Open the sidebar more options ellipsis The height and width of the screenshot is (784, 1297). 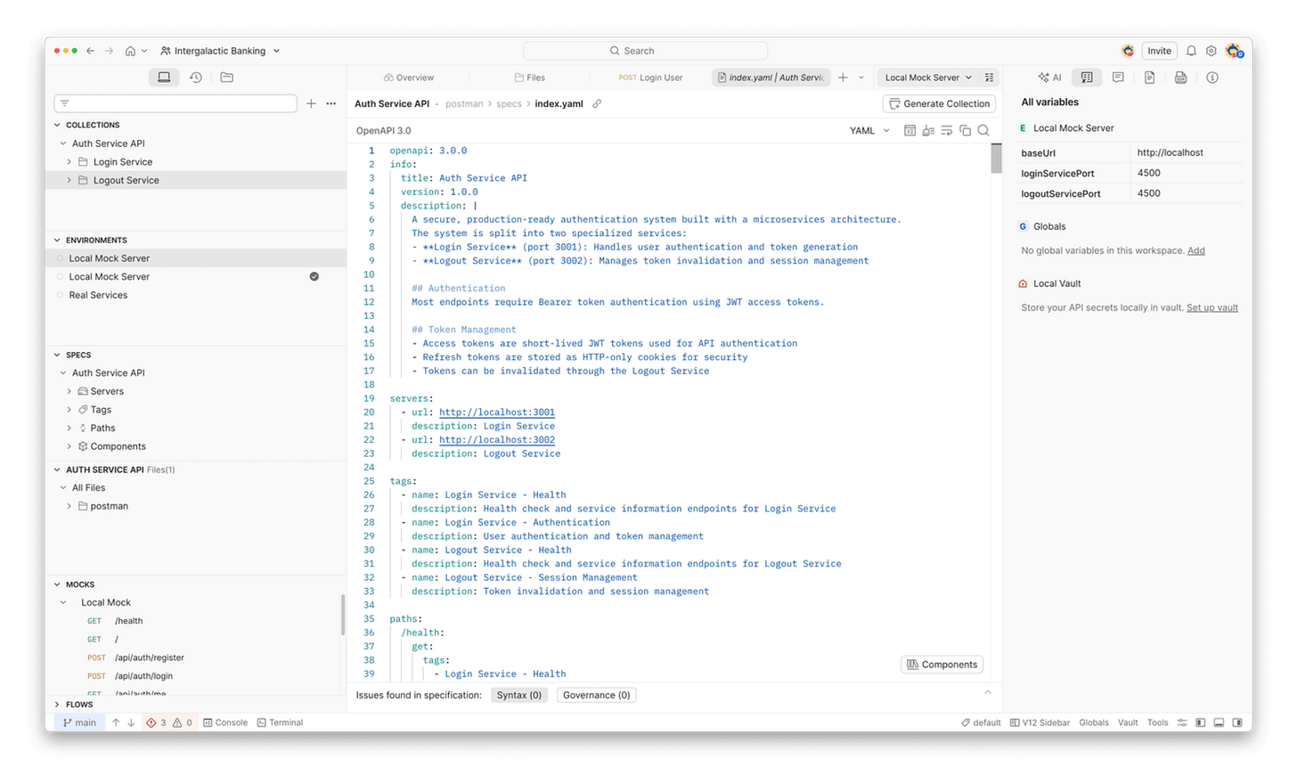[x=331, y=103]
